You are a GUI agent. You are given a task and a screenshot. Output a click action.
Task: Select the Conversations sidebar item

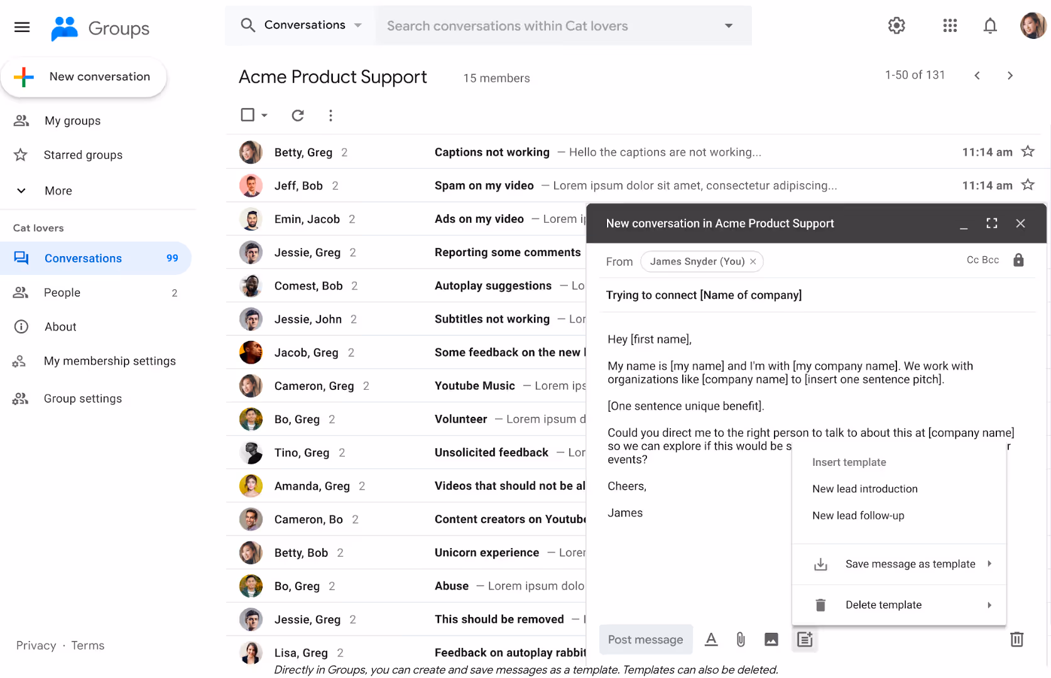(95, 258)
